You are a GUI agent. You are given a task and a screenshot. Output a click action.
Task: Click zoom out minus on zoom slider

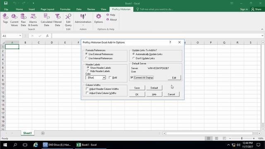coord(230,138)
